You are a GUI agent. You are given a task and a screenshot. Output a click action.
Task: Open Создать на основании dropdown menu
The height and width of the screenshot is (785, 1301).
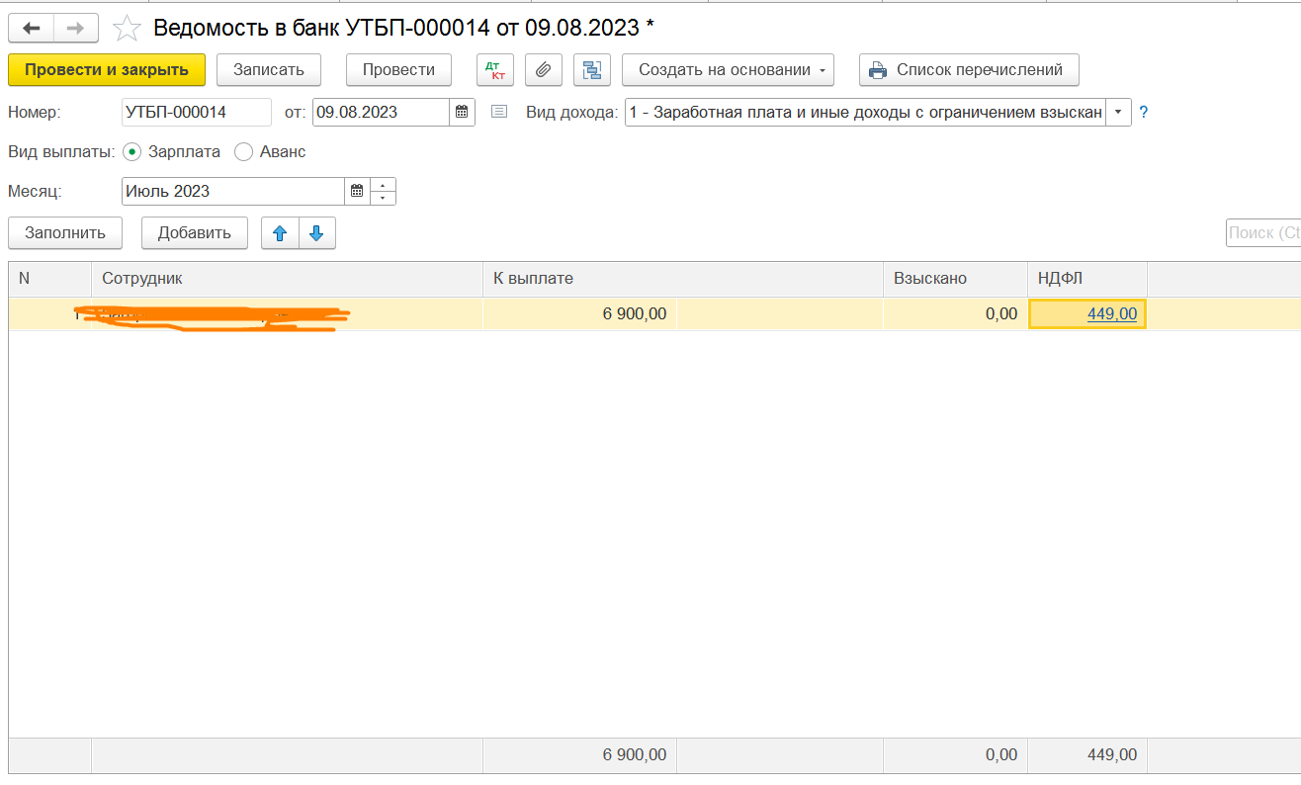(x=728, y=70)
